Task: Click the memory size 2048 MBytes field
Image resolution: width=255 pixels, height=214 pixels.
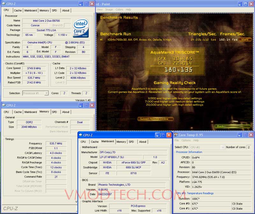Action: pos(29,127)
